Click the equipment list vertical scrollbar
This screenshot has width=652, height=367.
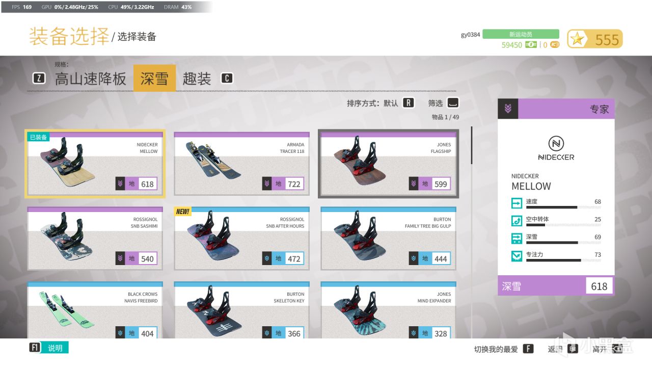pos(472,146)
